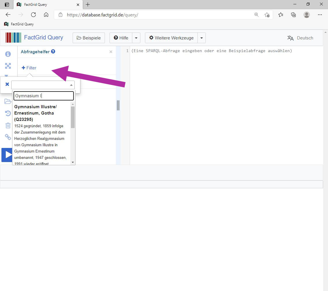The height and width of the screenshot is (291, 328).
Task: Add a new Filter link
Action: click(29, 68)
